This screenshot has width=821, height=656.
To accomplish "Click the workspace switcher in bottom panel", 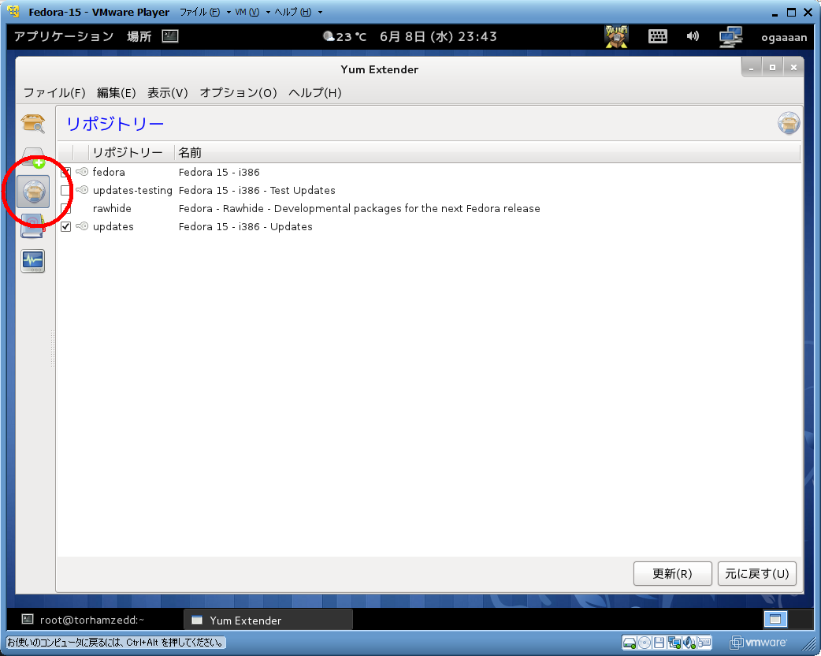I will [775, 619].
